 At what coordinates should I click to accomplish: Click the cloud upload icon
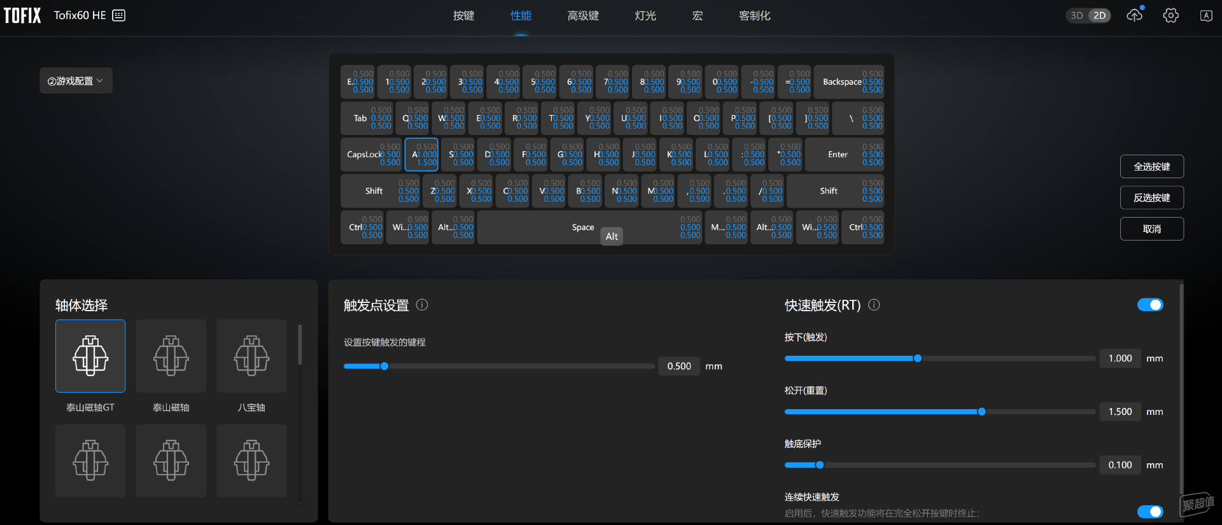click(x=1134, y=15)
